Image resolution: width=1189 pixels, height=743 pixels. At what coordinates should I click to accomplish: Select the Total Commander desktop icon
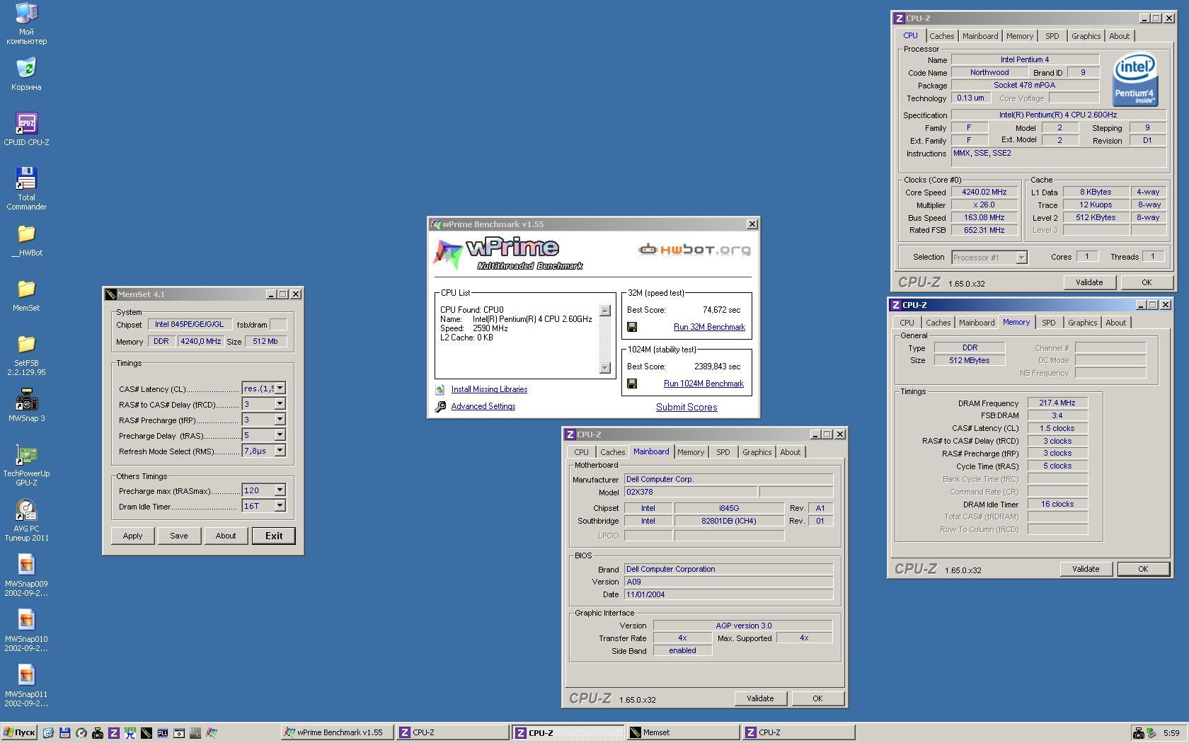pos(26,189)
